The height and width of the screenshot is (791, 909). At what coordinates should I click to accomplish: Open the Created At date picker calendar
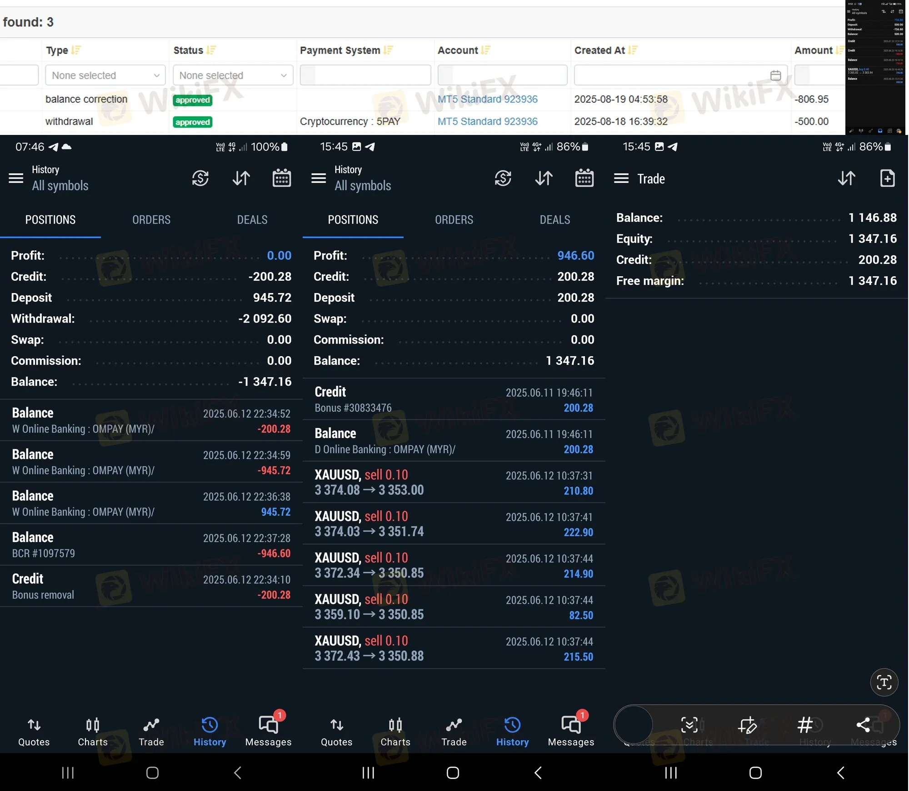[775, 75]
